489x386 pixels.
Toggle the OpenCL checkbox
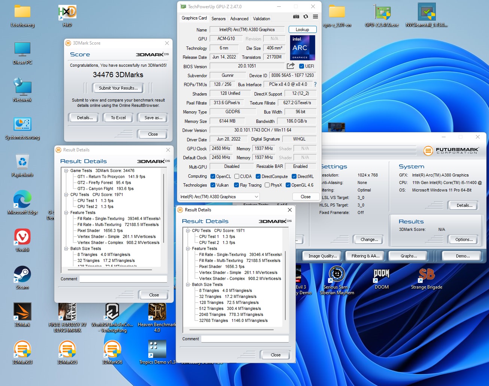click(213, 177)
